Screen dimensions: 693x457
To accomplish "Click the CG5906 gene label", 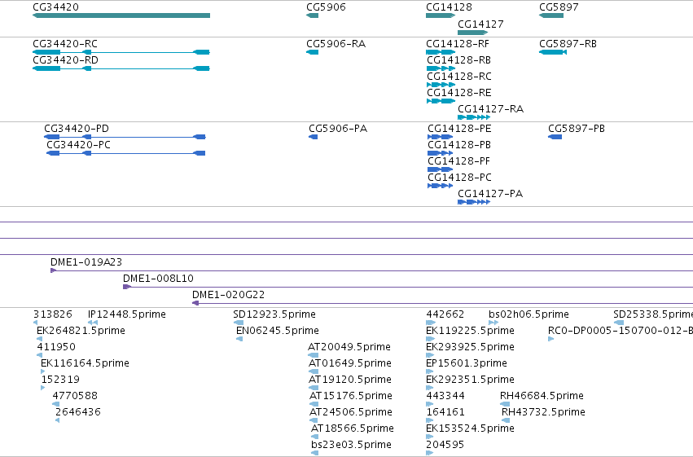I will pos(326,7).
